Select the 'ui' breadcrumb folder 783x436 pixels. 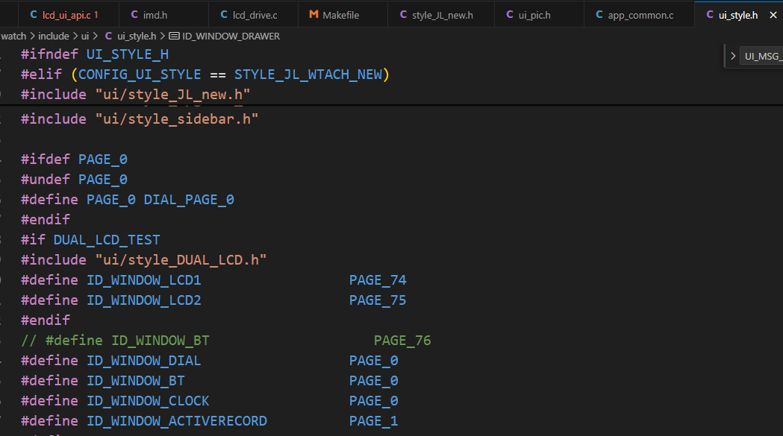(x=85, y=36)
